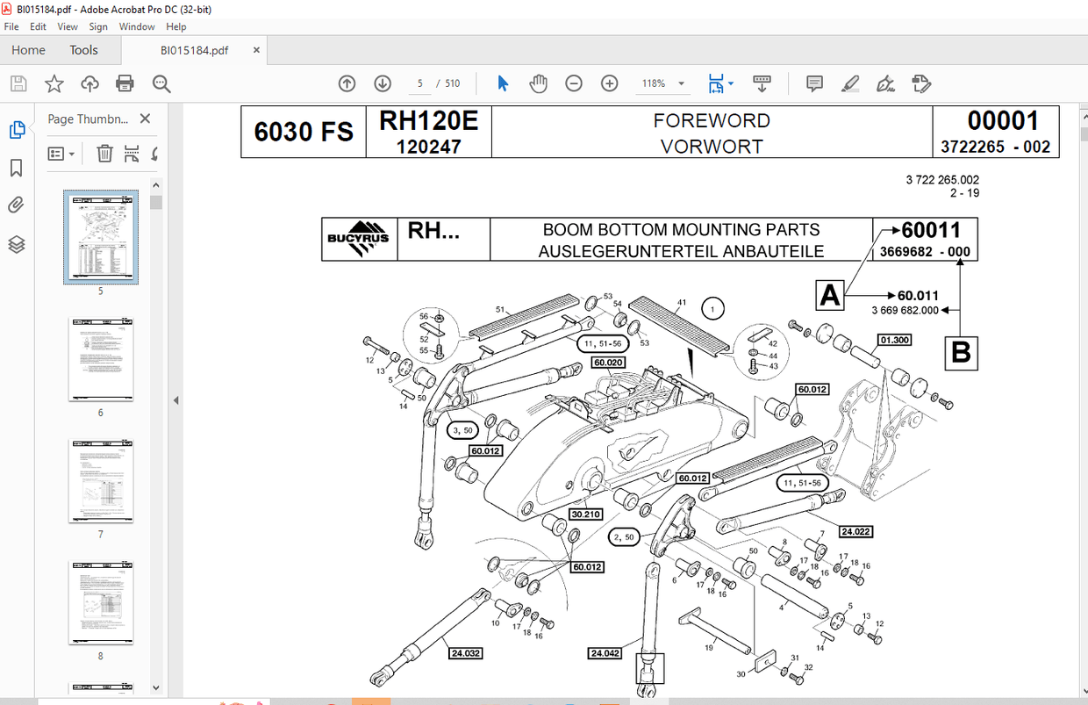Image resolution: width=1088 pixels, height=705 pixels.
Task: Open the Print dialog icon
Action: click(125, 83)
